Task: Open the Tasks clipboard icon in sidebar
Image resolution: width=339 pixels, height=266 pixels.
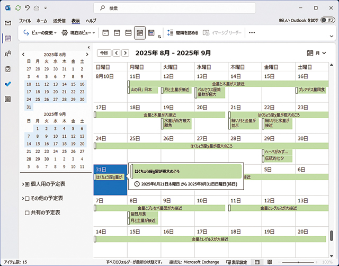Action: click(8, 69)
